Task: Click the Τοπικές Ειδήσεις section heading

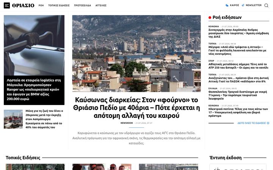Action: click(x=23, y=158)
